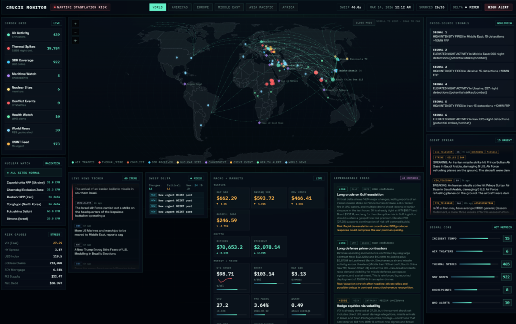Toggle the Thermal/Fire legend layer
The image size is (516, 324).
pos(110,162)
